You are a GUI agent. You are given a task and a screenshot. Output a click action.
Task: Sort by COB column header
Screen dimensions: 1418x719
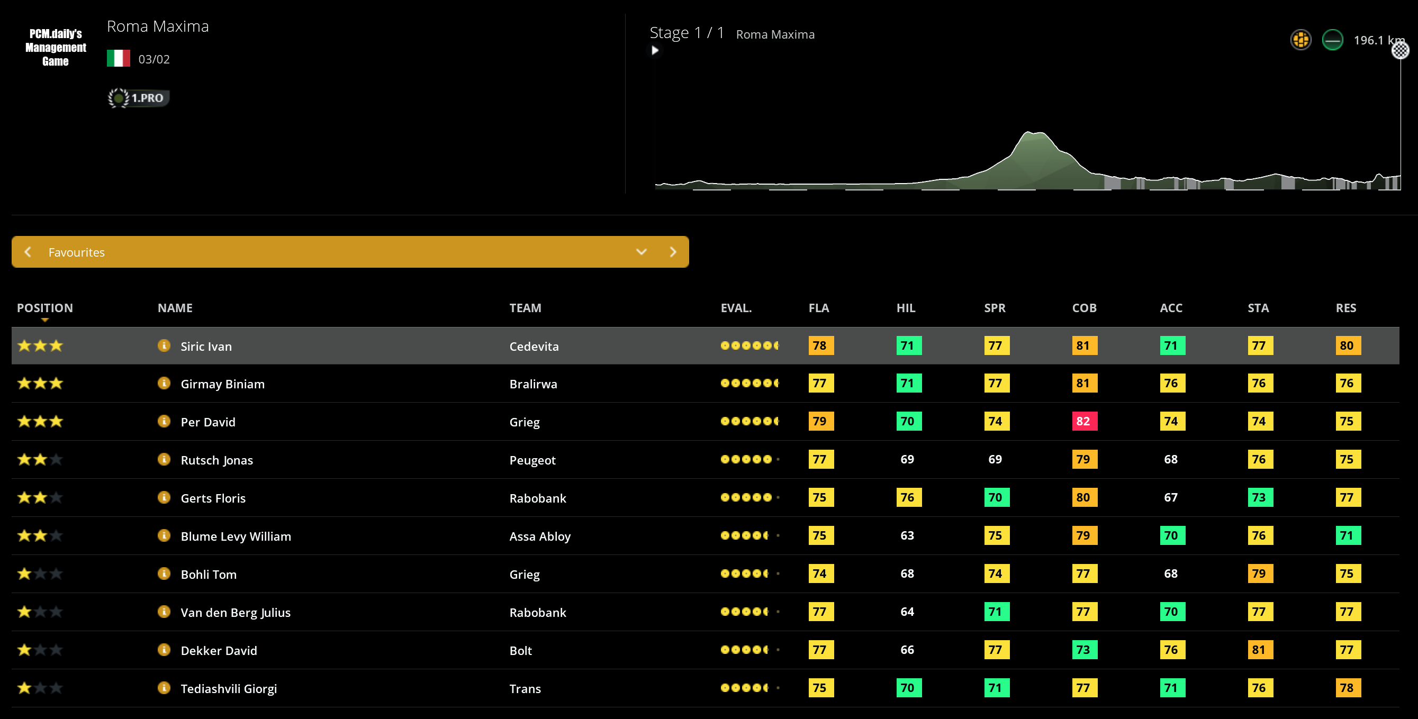point(1084,308)
